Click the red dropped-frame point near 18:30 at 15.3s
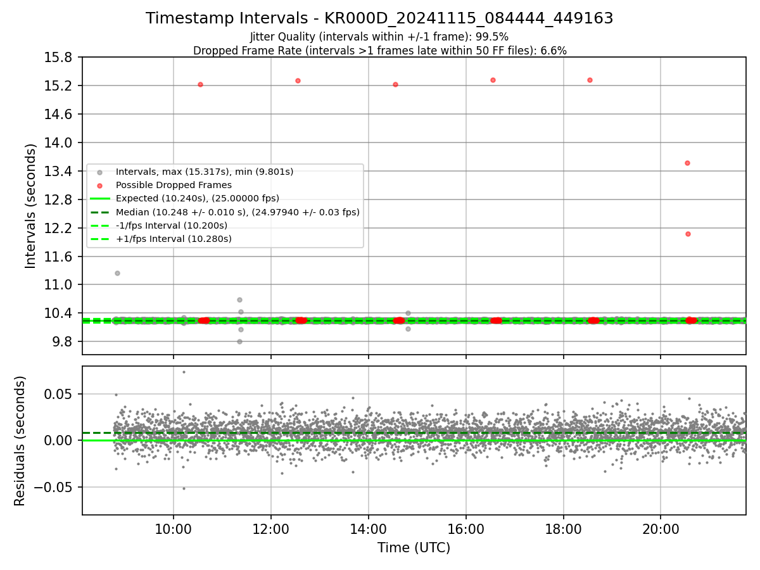Screen dimensions: 760x570 [x=590, y=80]
